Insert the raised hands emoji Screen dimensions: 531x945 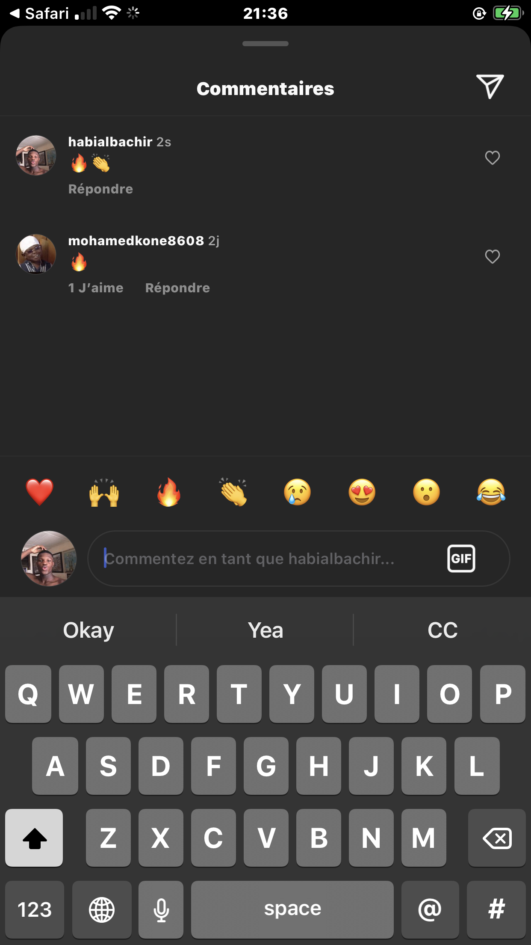click(x=104, y=492)
